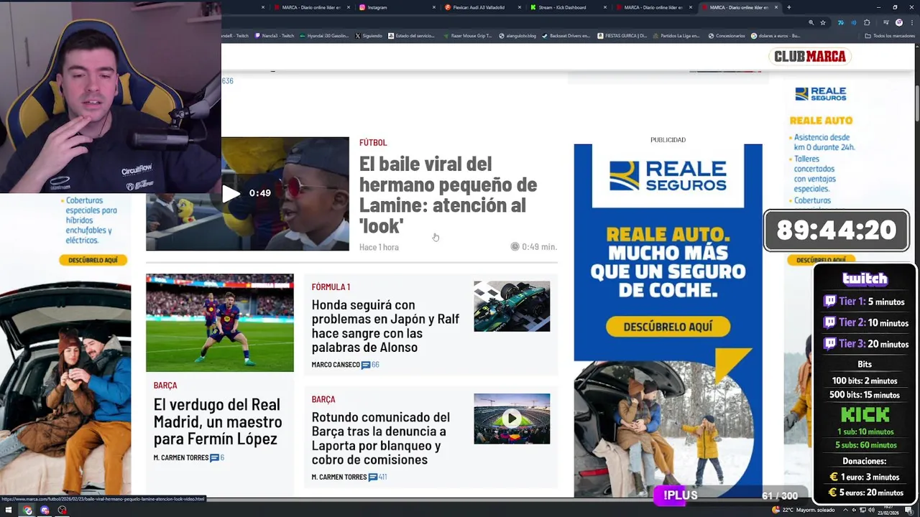Click author M. Carmen Torres under Fermín article
Screen dimensions: 920x517
pyautogui.click(x=181, y=457)
